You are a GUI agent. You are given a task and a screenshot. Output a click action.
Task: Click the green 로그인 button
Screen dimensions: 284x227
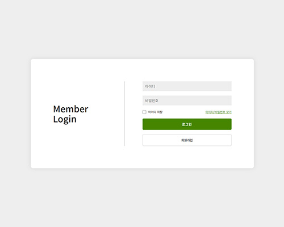pos(187,124)
